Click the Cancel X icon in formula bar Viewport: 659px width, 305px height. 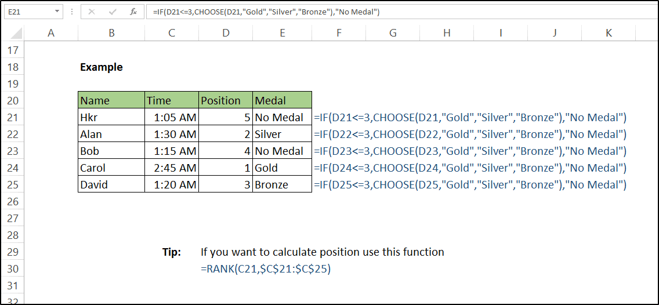point(91,12)
